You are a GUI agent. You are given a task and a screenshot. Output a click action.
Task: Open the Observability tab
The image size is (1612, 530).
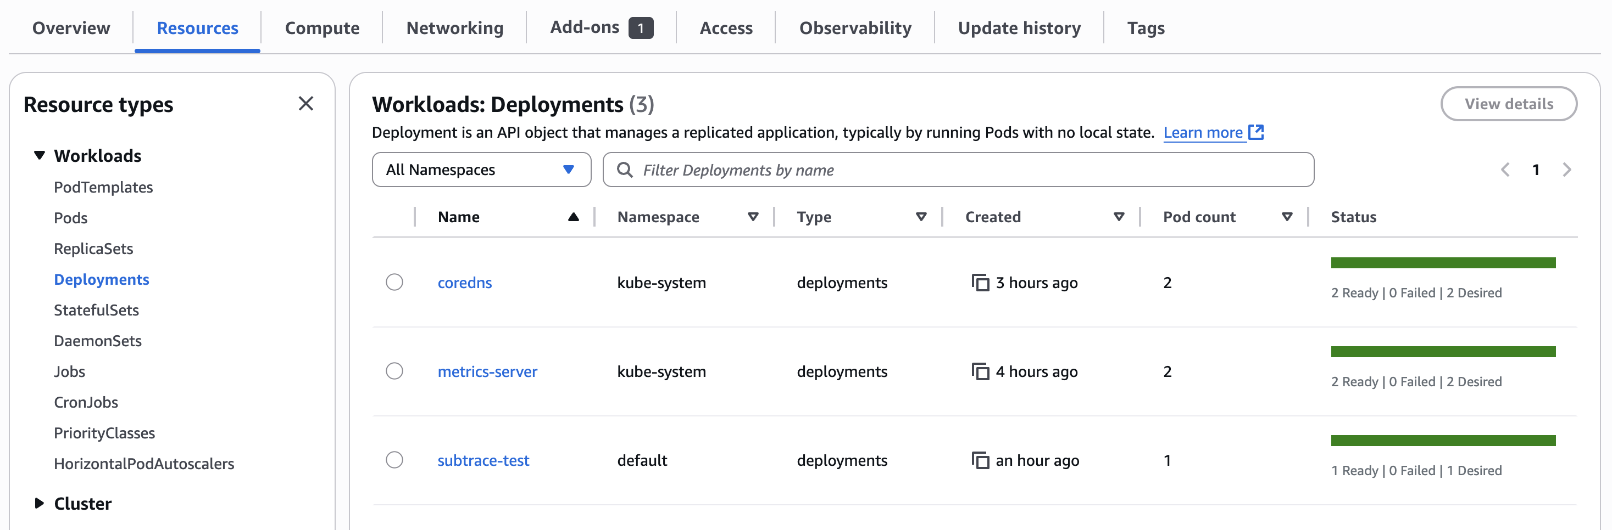(855, 28)
